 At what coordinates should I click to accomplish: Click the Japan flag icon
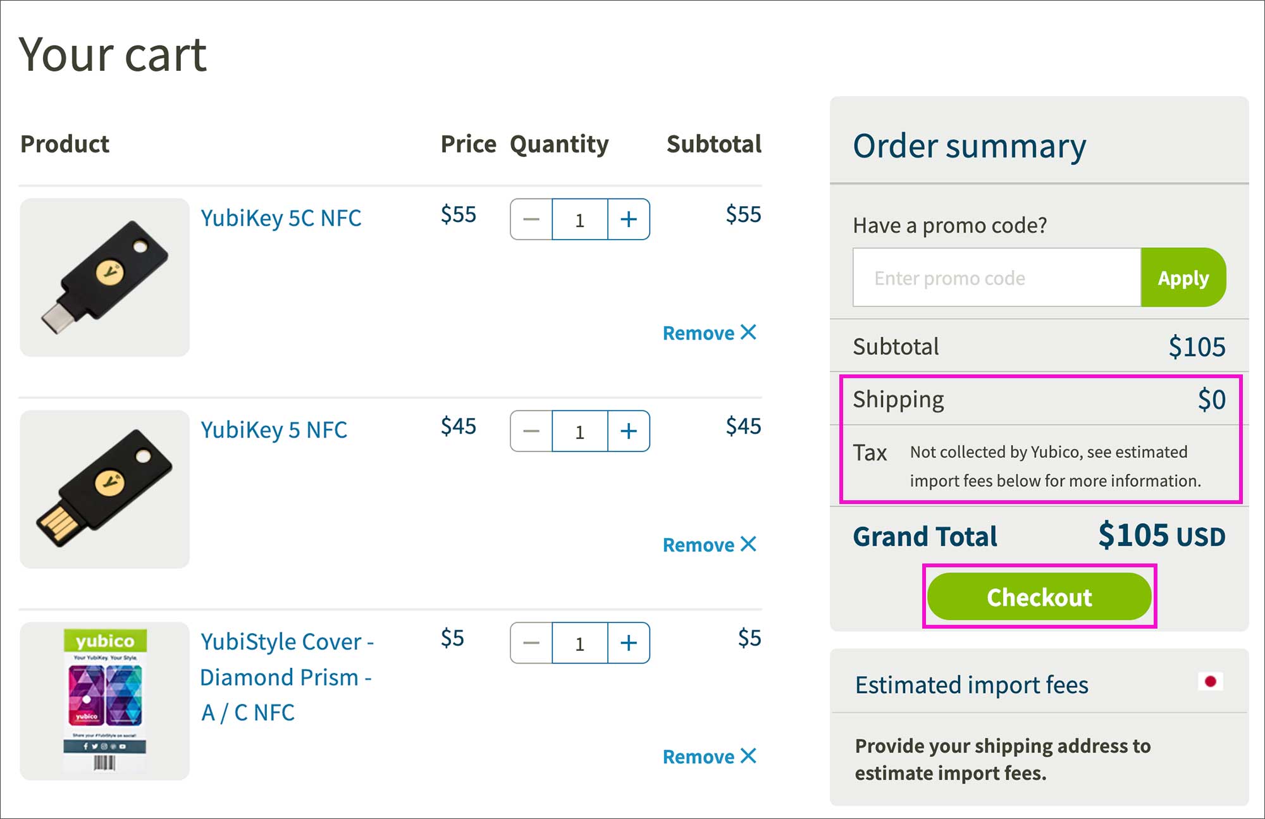click(x=1210, y=682)
